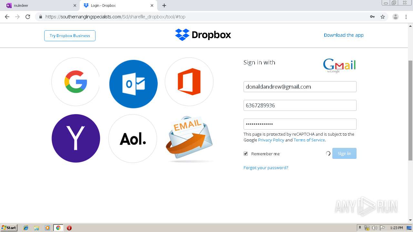Close the Login - Dropbox tab

(152, 5)
